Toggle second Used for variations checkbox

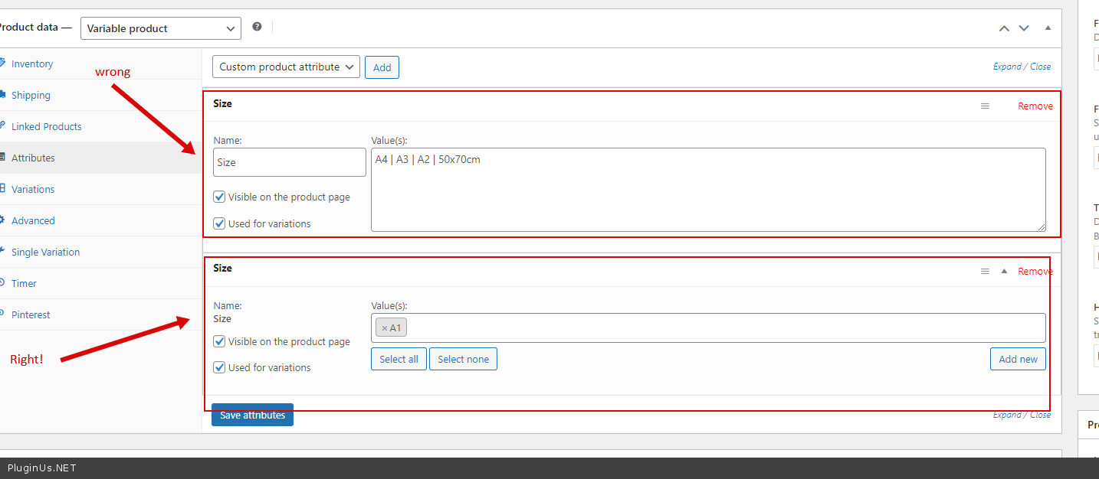(219, 368)
